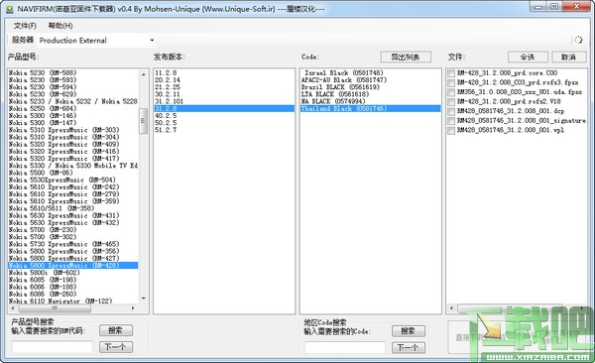Select Nokia 5310 XpressMusic (RM-303)
This screenshot has width=595, height=363.
[x=73, y=130]
